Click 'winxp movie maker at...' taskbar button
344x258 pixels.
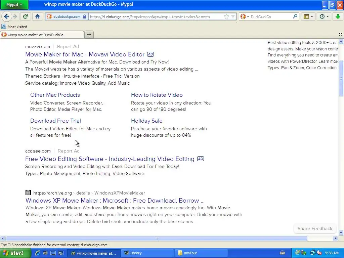click(x=93, y=253)
